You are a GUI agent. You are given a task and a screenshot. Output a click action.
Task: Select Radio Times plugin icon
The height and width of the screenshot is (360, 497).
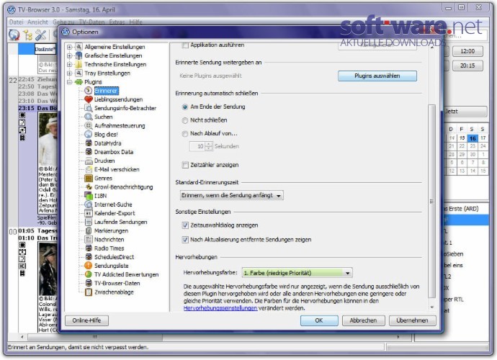pos(89,248)
